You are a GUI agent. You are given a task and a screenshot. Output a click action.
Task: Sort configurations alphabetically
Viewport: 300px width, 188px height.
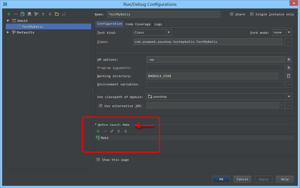click(x=63, y=14)
